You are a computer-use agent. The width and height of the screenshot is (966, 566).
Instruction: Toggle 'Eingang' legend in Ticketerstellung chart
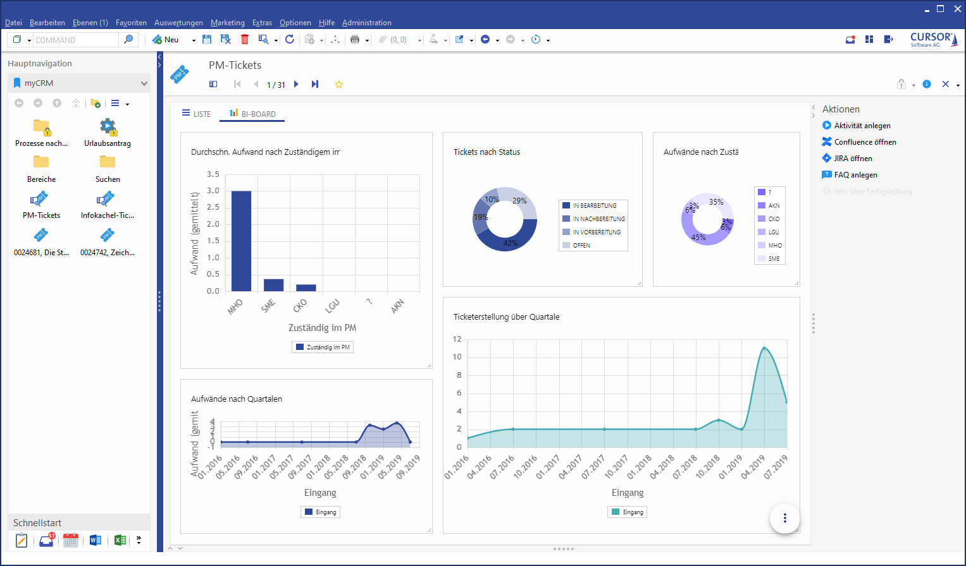pos(627,512)
